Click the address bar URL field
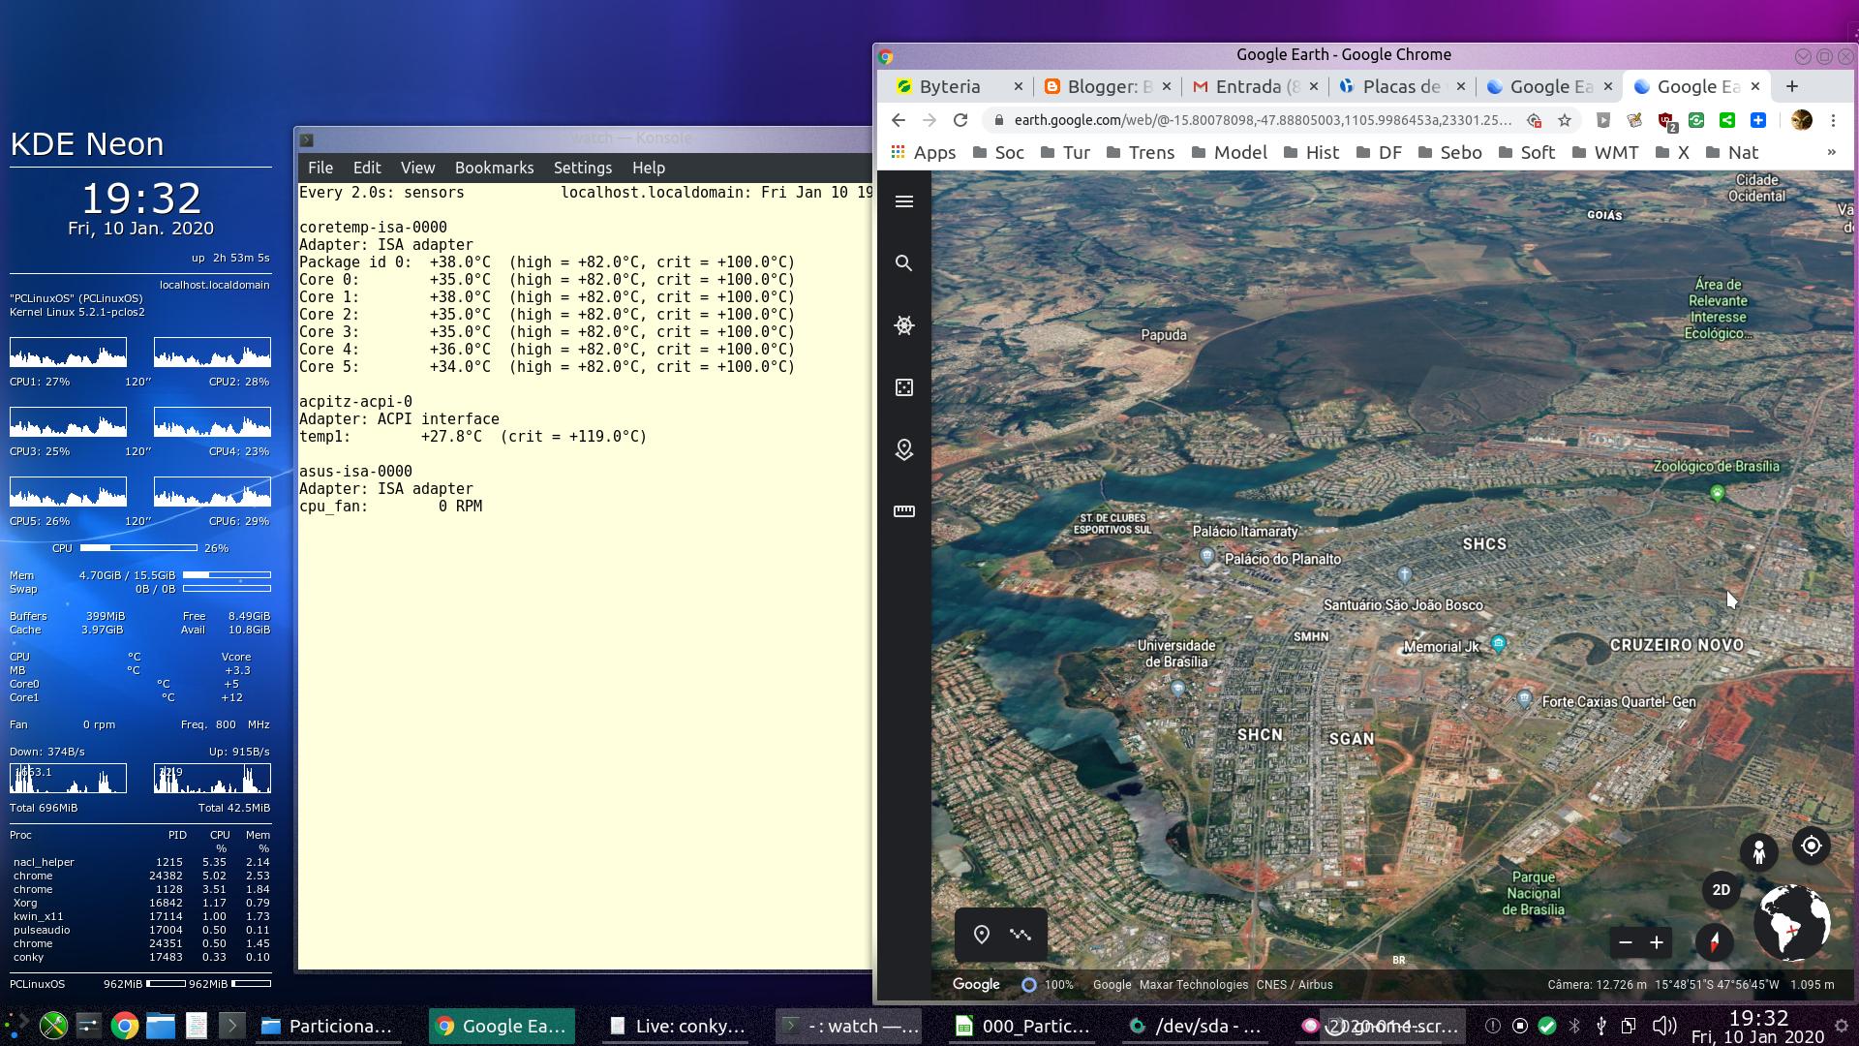The height and width of the screenshot is (1046, 1859). [1262, 120]
